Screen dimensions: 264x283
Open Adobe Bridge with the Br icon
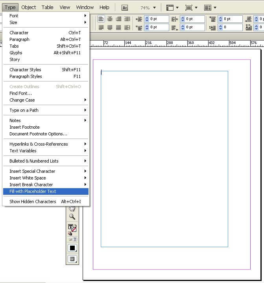click(124, 7)
